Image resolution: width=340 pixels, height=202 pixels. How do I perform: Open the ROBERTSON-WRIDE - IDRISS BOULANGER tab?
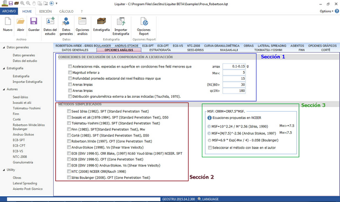pos(83,46)
